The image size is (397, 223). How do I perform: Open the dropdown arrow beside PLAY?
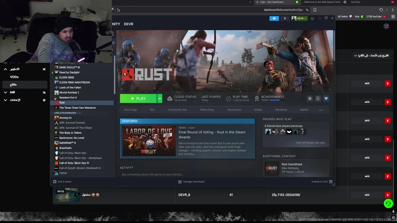coord(160,98)
